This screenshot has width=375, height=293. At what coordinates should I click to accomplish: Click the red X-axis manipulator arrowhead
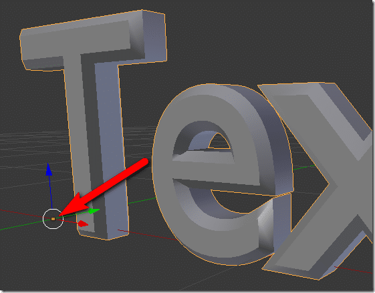84,224
